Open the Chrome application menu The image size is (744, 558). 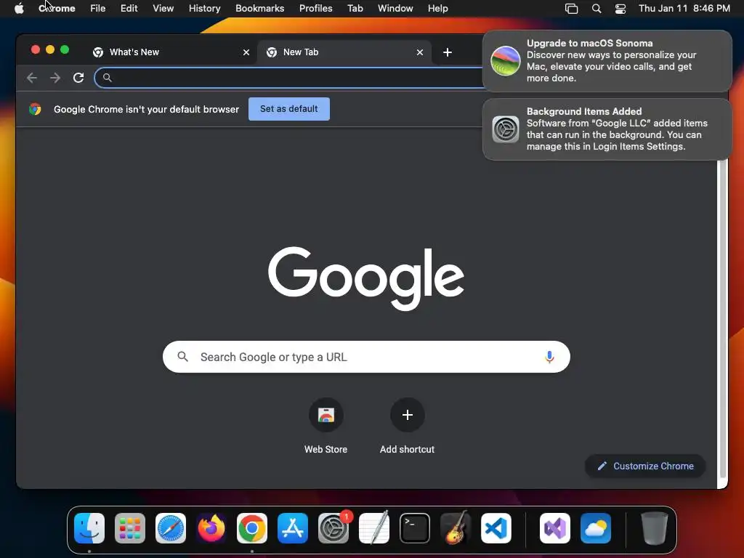57,9
